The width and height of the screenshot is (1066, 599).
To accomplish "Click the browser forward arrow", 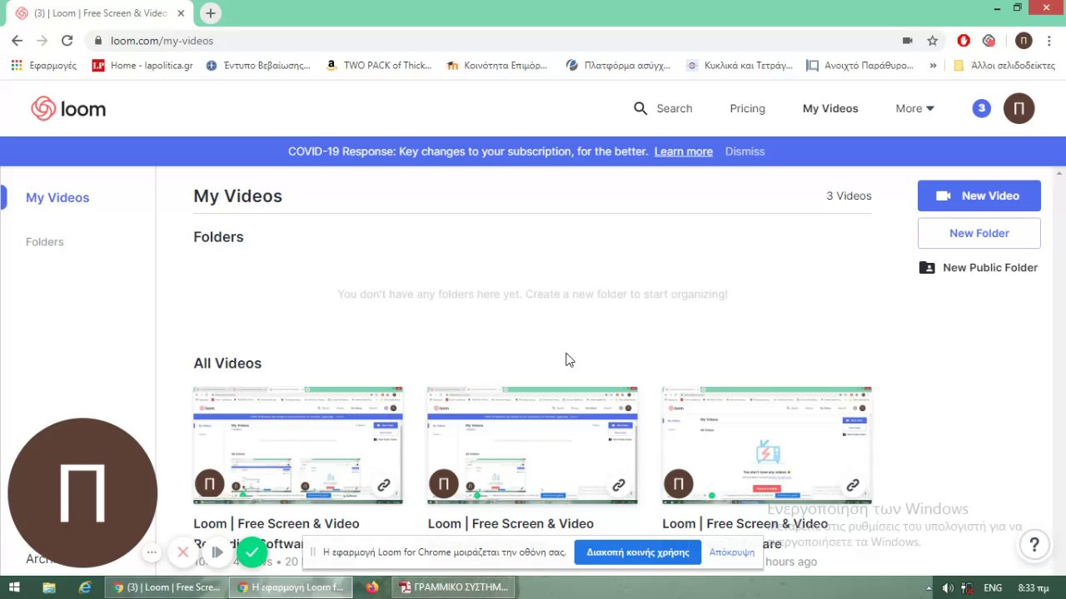I will tap(42, 40).
